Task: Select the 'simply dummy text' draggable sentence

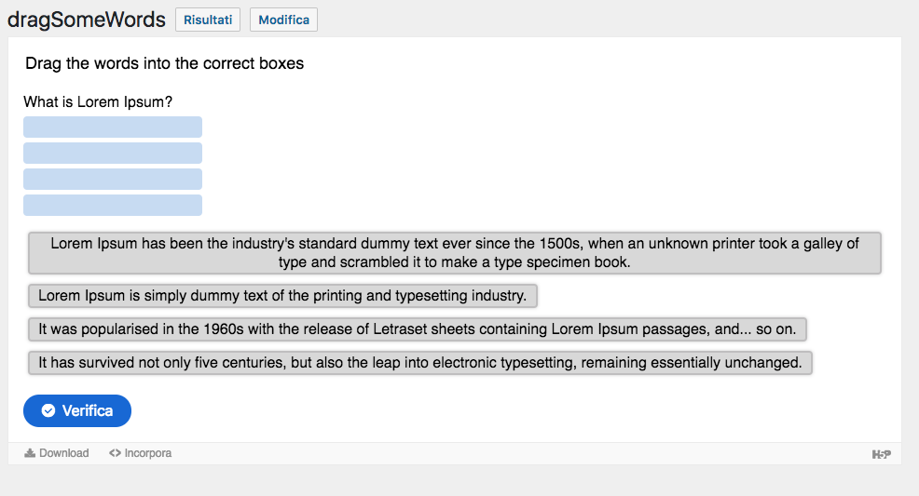Action: pos(282,295)
